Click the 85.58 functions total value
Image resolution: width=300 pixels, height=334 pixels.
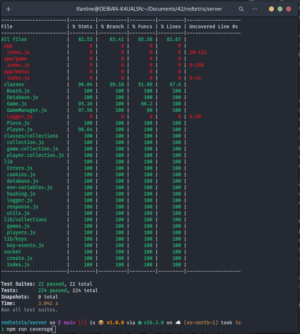click(145, 39)
